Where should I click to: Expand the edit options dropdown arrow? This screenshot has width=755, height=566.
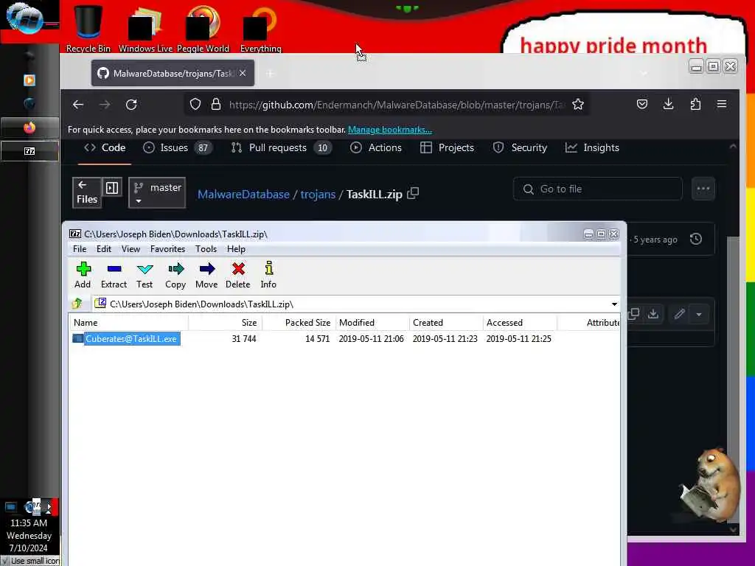(x=699, y=314)
